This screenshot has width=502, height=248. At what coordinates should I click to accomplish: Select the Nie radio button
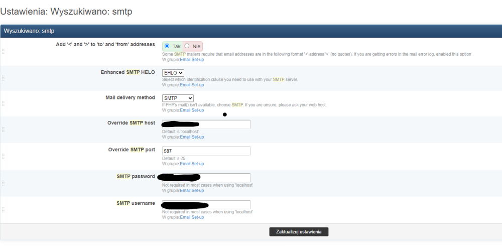(187, 46)
